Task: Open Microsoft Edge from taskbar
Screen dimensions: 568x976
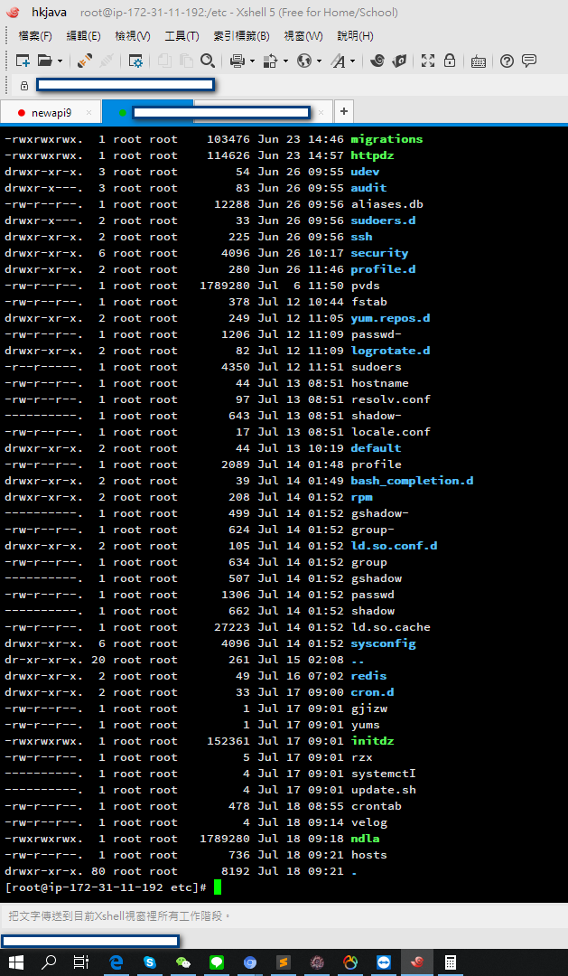Action: [x=116, y=962]
